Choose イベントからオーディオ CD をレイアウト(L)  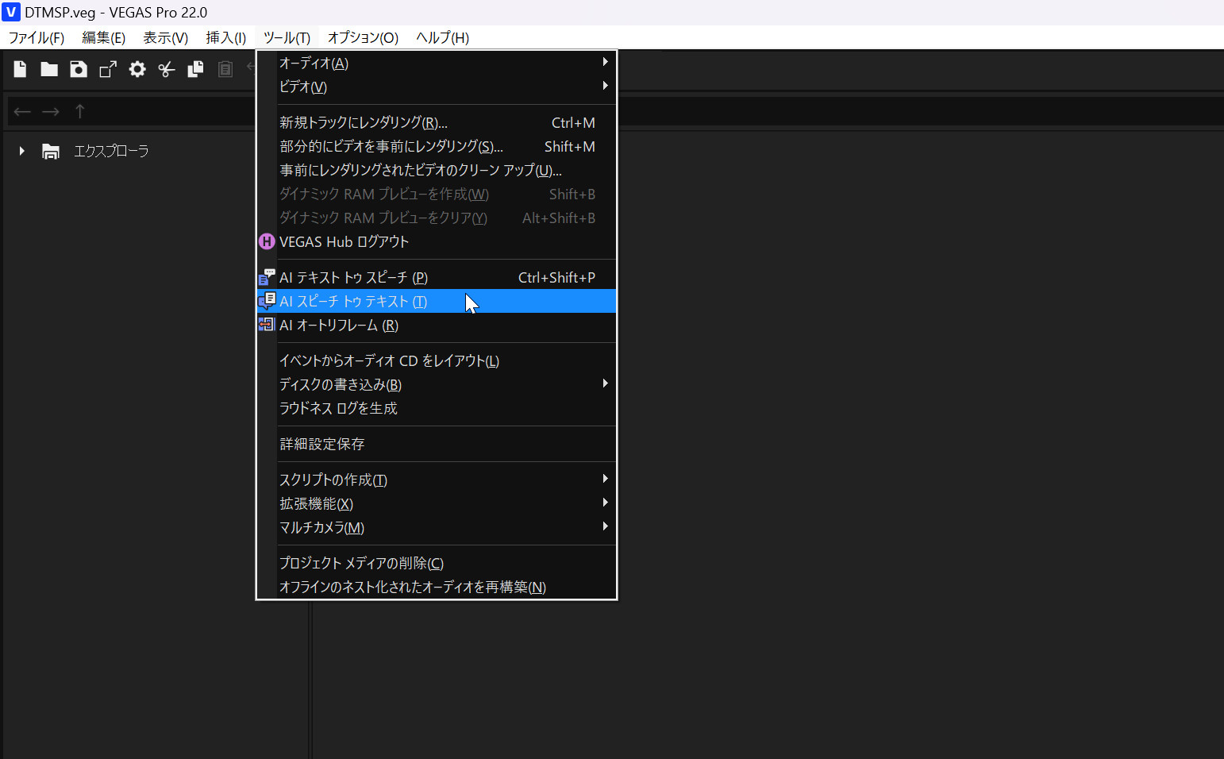pyautogui.click(x=437, y=360)
